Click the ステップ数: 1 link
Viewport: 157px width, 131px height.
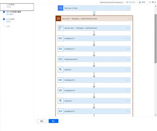tap(10, 14)
